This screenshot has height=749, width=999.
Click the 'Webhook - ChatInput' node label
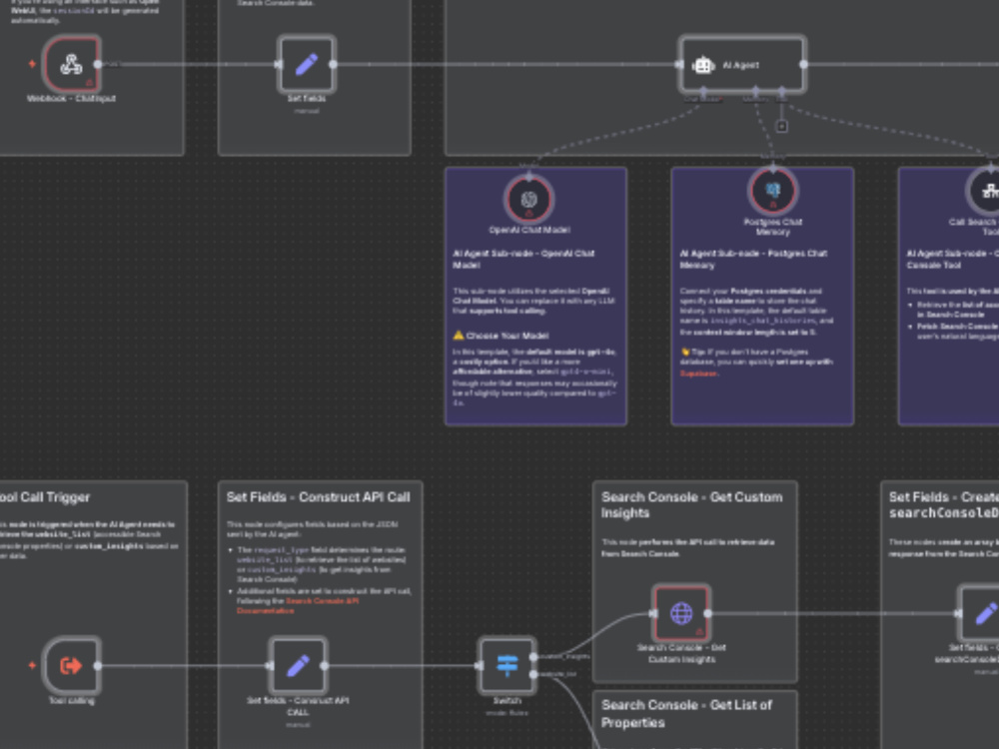(x=71, y=99)
